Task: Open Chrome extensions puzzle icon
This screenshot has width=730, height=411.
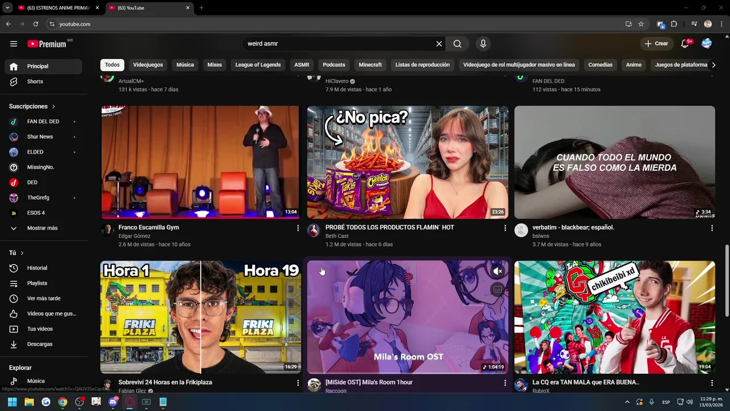Action: pos(674,24)
